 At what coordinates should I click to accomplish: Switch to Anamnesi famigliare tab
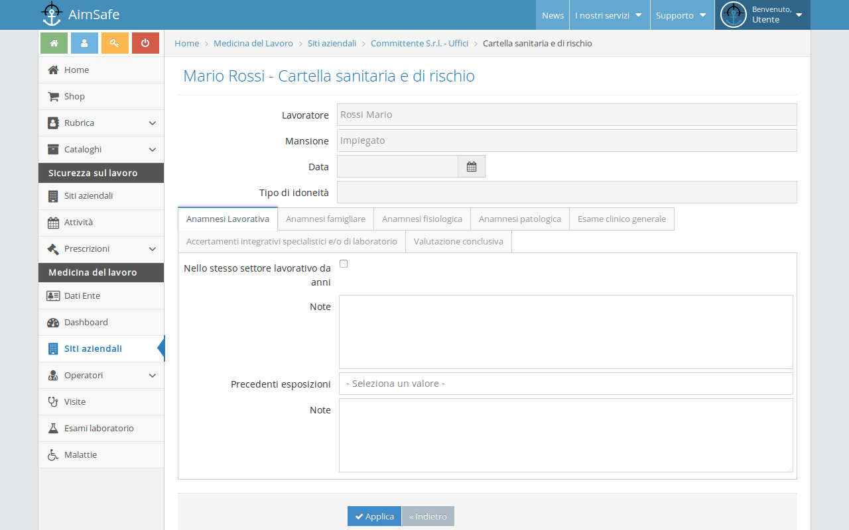pyautogui.click(x=326, y=219)
